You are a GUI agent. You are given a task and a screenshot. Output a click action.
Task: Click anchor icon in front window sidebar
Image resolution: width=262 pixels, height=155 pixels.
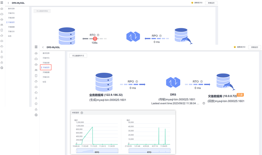tap(36, 98)
